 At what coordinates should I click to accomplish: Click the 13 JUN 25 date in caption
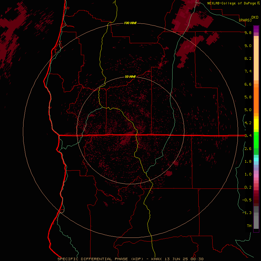click(x=176, y=259)
